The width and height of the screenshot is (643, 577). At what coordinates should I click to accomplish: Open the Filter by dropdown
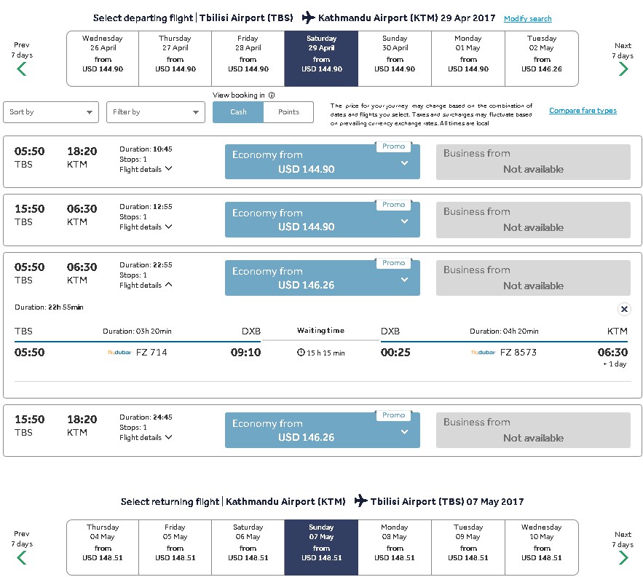(156, 112)
